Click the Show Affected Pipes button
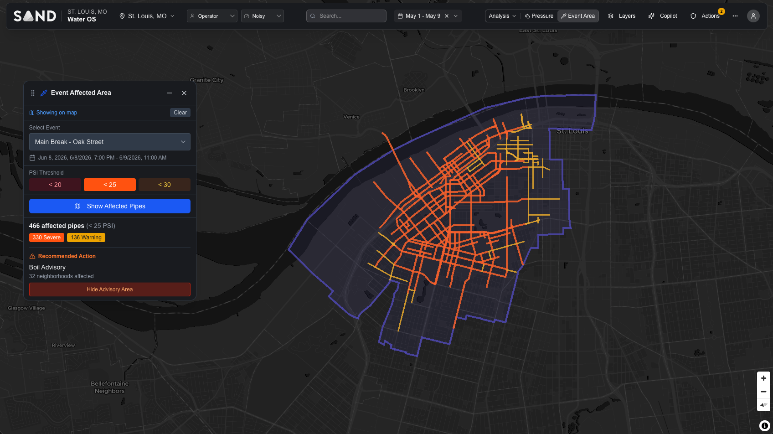773x434 pixels. coord(110,206)
